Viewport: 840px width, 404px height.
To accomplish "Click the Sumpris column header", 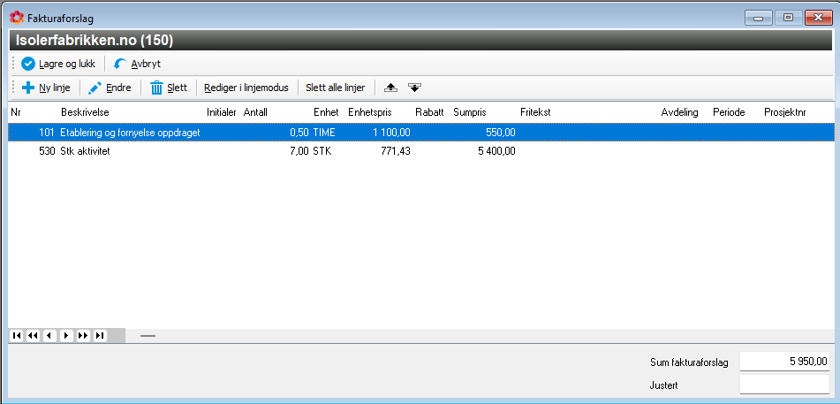I will tap(469, 112).
